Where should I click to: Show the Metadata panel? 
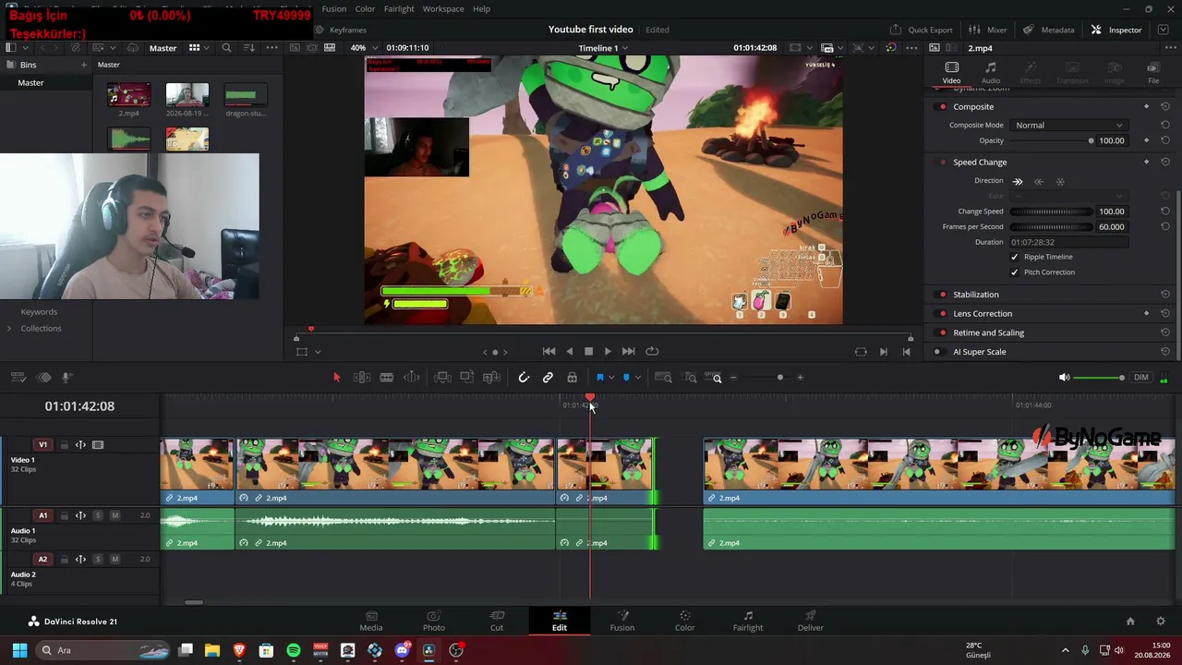[1049, 30]
